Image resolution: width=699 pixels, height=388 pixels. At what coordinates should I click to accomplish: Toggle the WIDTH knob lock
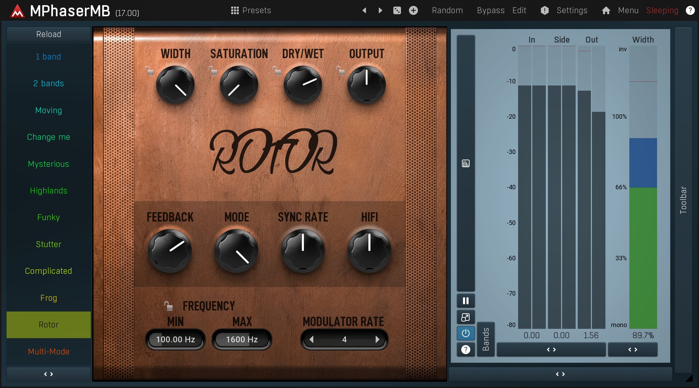tap(149, 71)
